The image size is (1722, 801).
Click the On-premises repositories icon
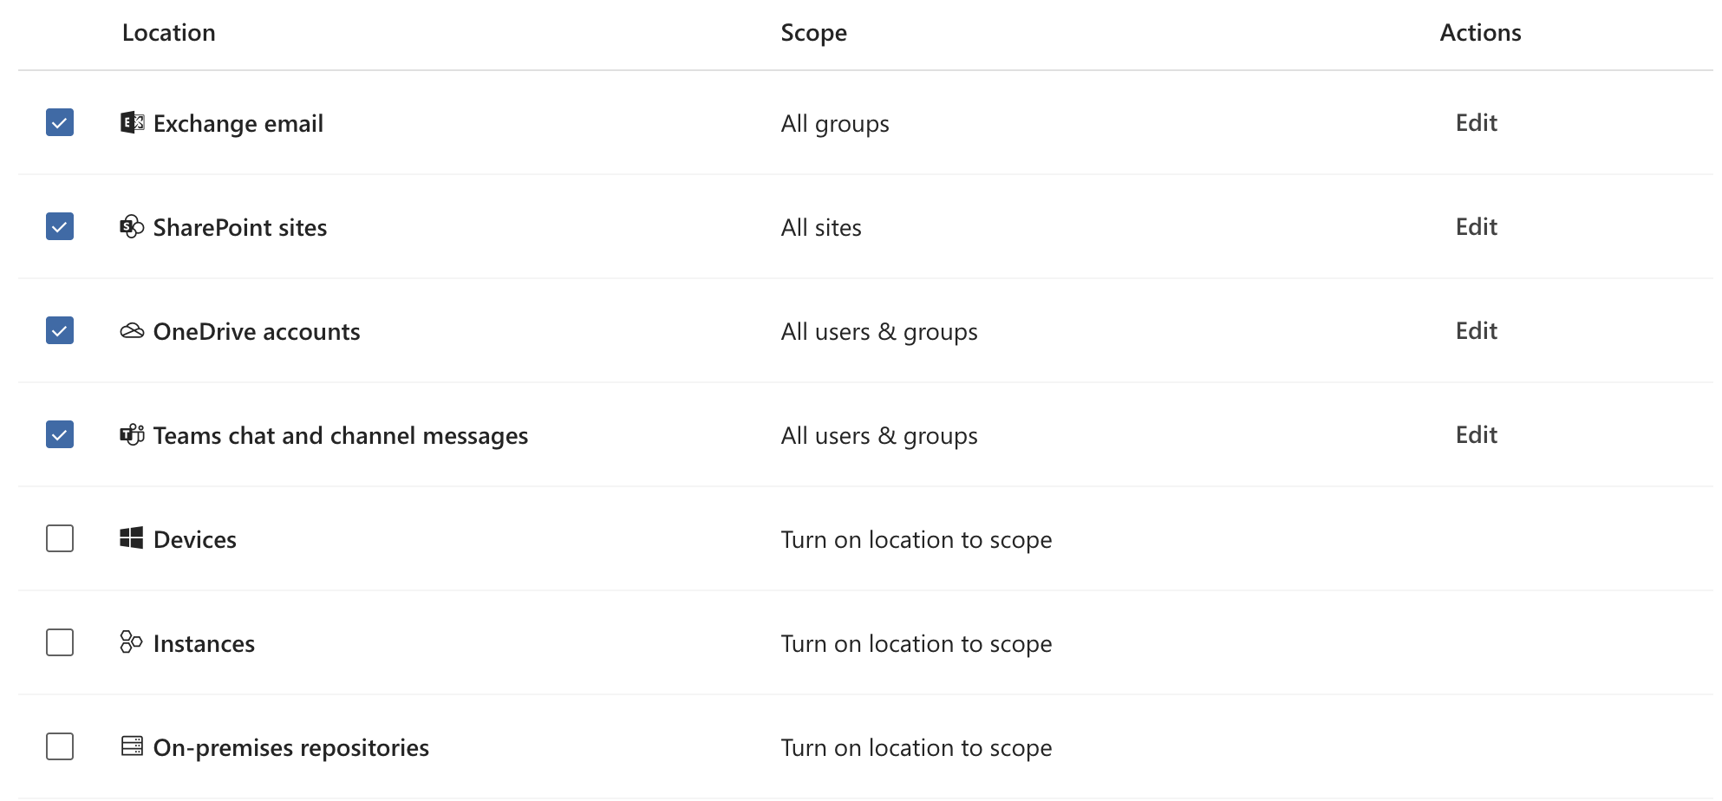[132, 746]
